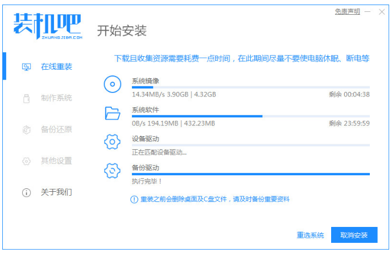
Task: Click the 其他设置 gear icon
Action: point(26,161)
